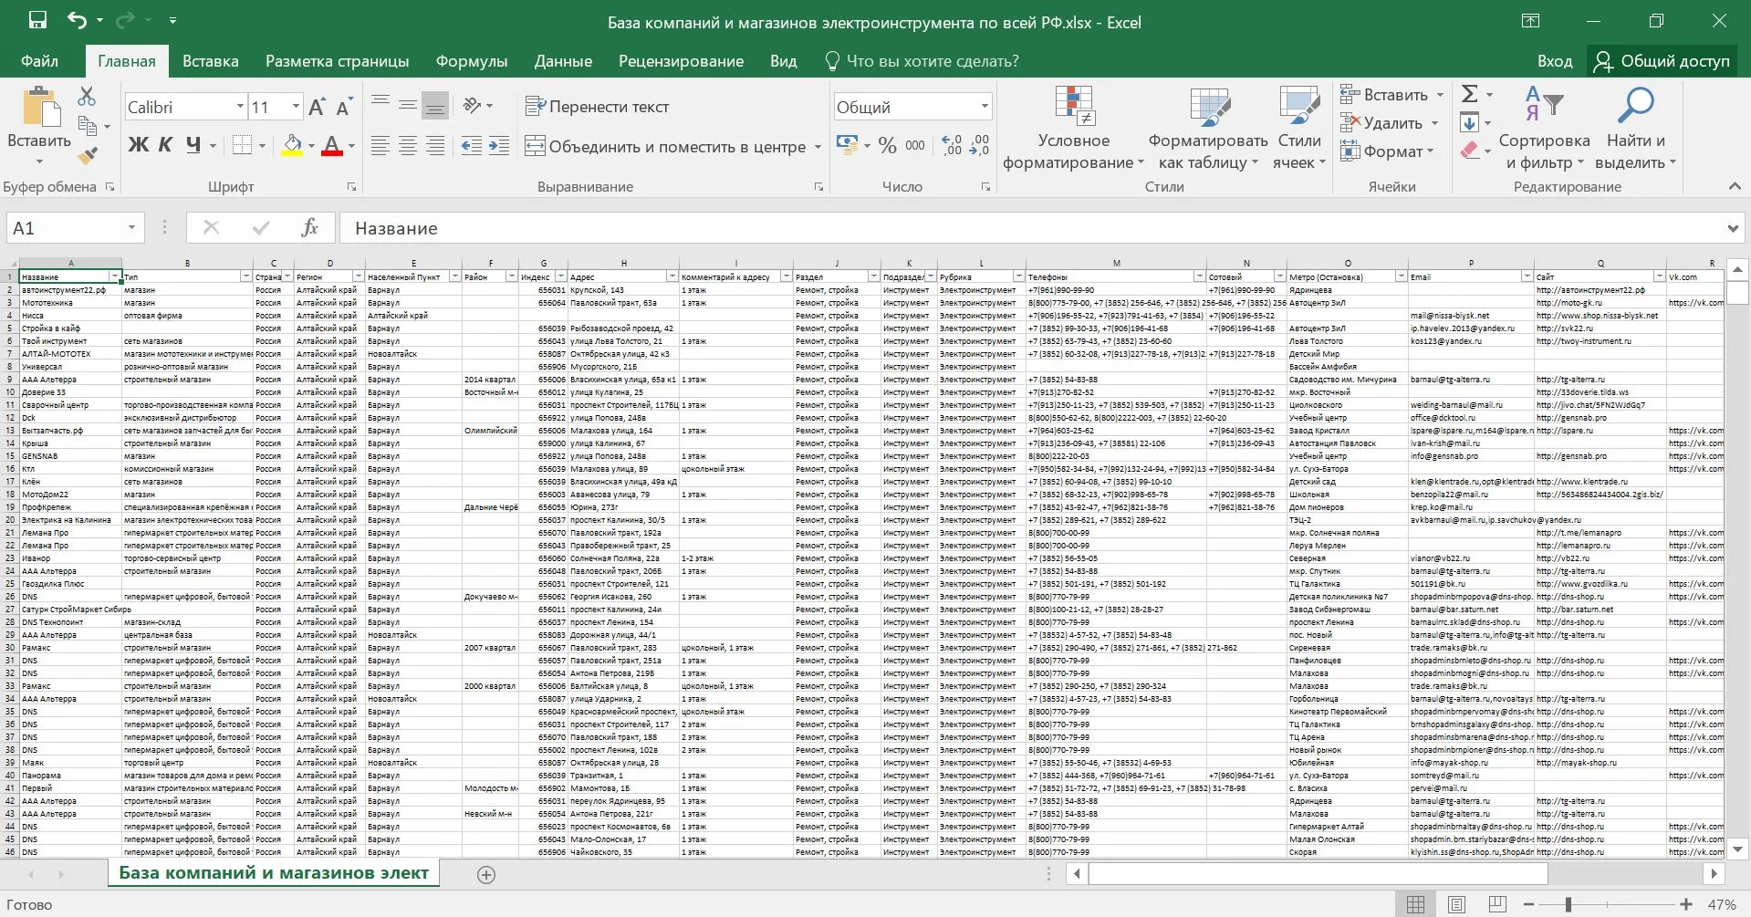Open Условное форматирование menu
This screenshot has height=917, width=1751.
pyautogui.click(x=1073, y=128)
